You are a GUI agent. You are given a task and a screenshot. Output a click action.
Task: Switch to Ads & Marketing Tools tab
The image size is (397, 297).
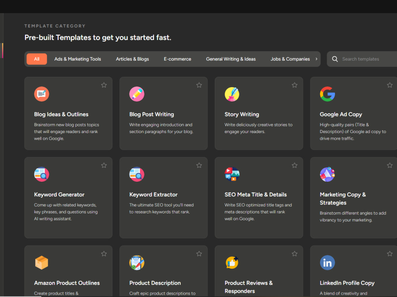tap(78, 59)
